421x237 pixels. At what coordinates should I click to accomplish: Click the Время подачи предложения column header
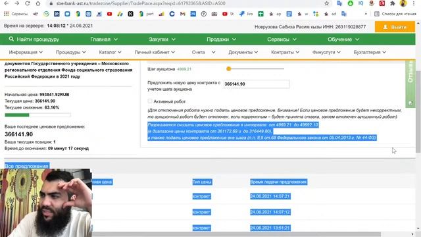(x=278, y=182)
